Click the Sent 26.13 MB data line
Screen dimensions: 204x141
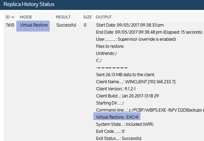point(126,75)
